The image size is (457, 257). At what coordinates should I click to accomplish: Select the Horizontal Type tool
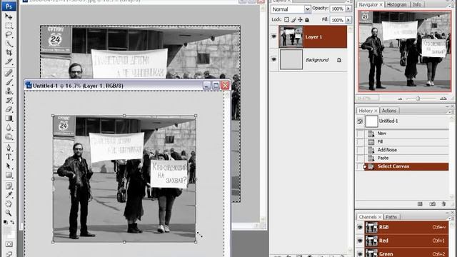[9, 157]
